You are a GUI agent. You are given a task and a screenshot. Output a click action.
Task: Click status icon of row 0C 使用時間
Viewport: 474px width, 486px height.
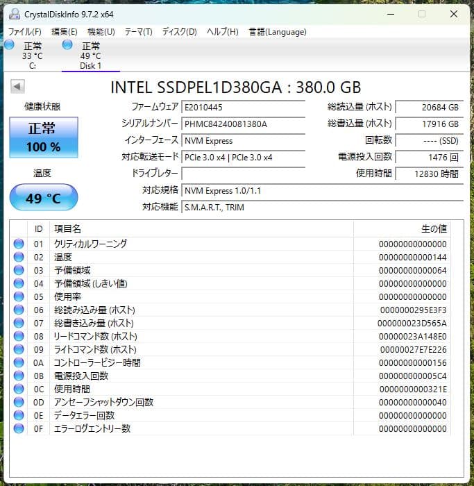tap(19, 389)
